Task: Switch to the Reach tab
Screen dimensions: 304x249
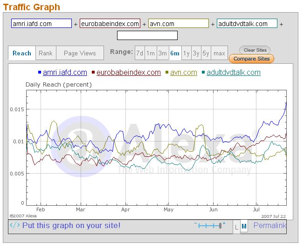Action: [22, 53]
